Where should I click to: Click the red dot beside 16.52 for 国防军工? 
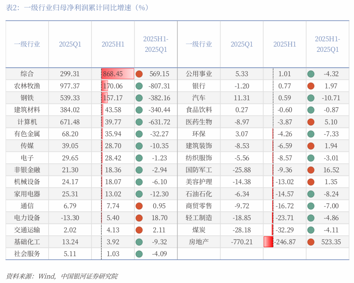click(311, 170)
